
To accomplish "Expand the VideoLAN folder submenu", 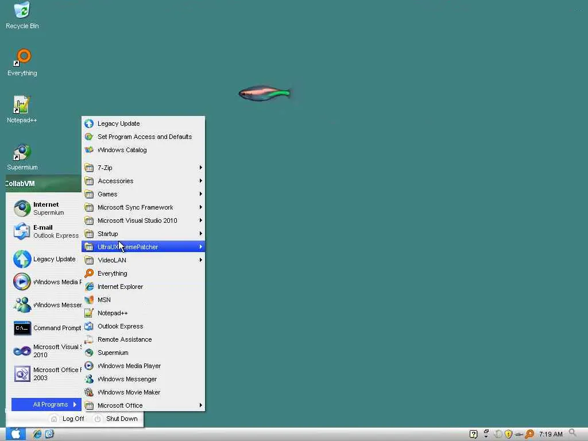I will pyautogui.click(x=143, y=260).
